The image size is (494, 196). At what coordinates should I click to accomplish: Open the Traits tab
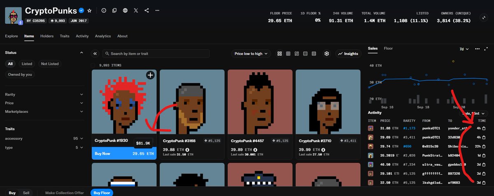click(x=65, y=36)
